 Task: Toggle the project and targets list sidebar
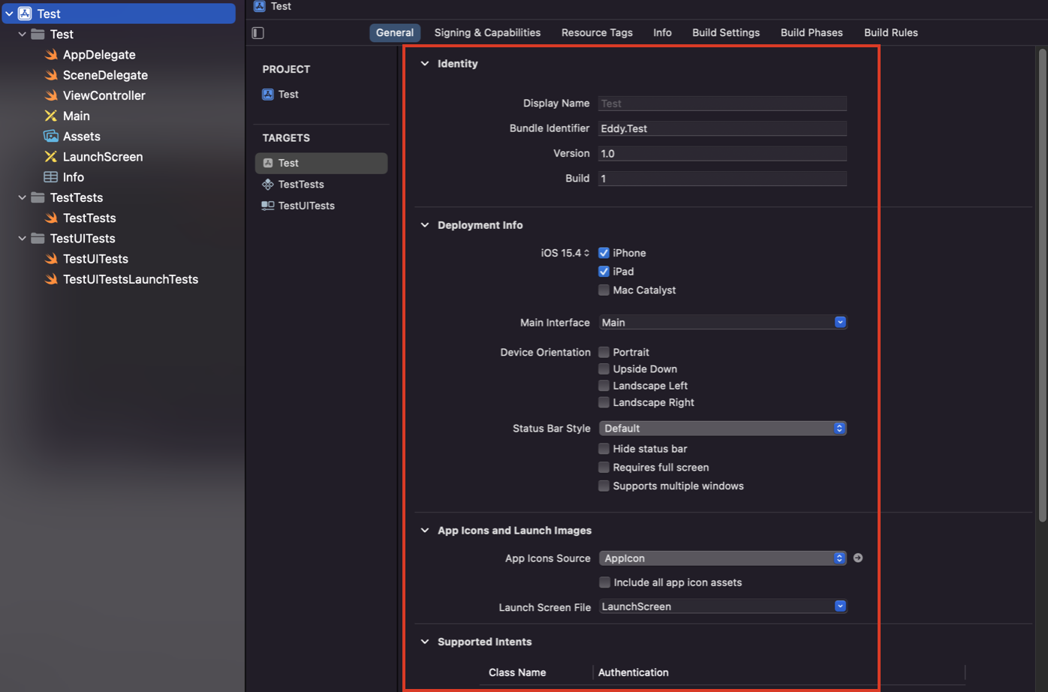pos(258,32)
